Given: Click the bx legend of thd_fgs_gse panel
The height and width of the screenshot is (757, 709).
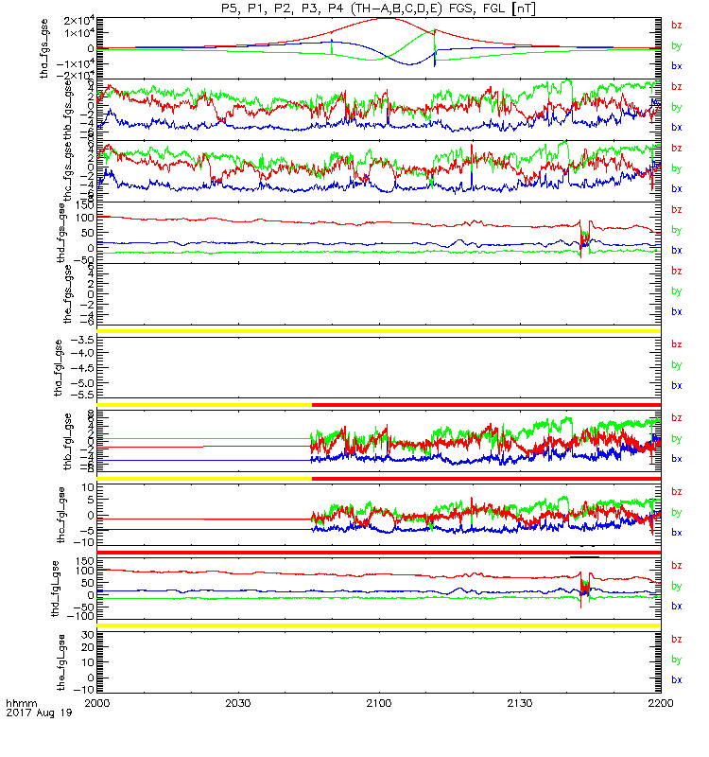Looking at the screenshot, I should click(x=677, y=251).
